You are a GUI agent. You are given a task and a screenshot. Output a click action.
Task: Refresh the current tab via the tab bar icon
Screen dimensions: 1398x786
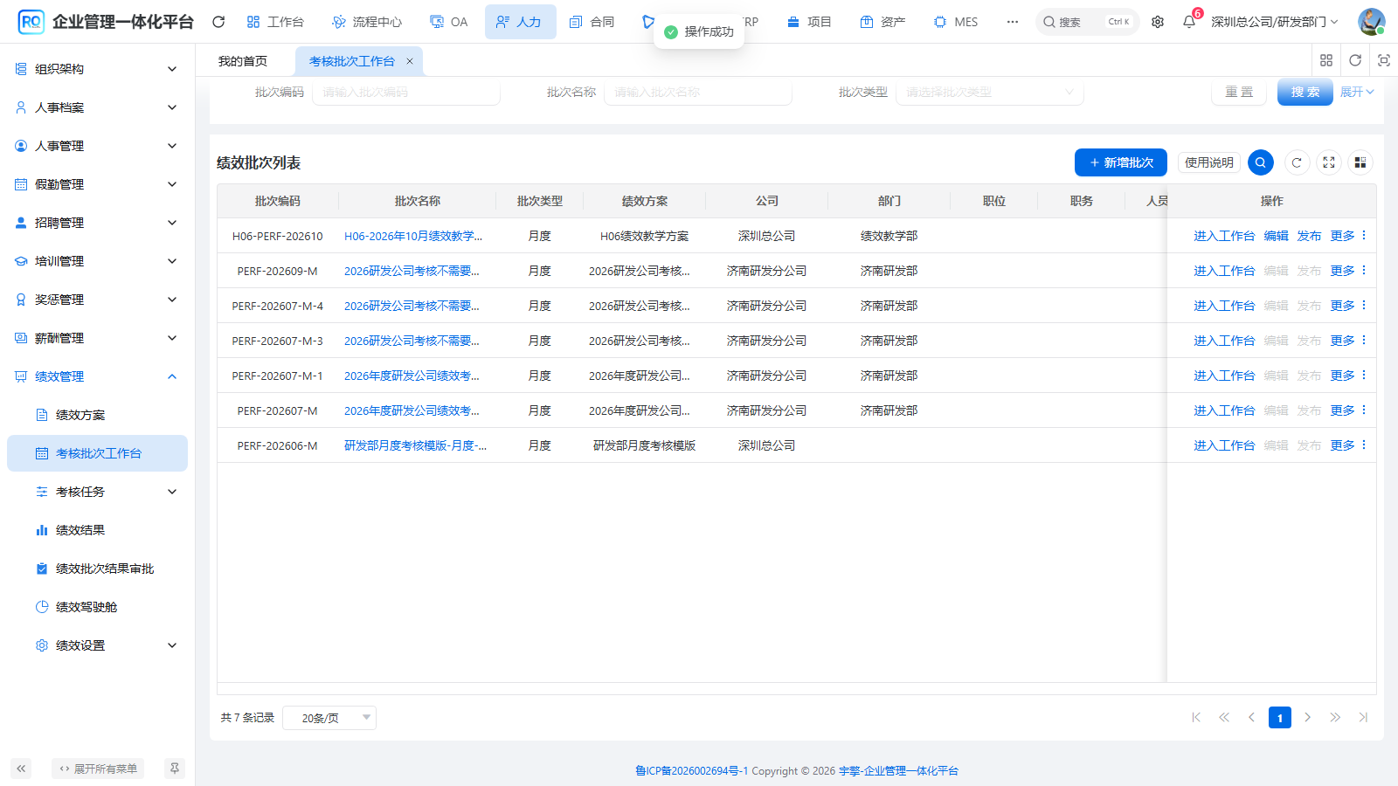pyautogui.click(x=1355, y=60)
